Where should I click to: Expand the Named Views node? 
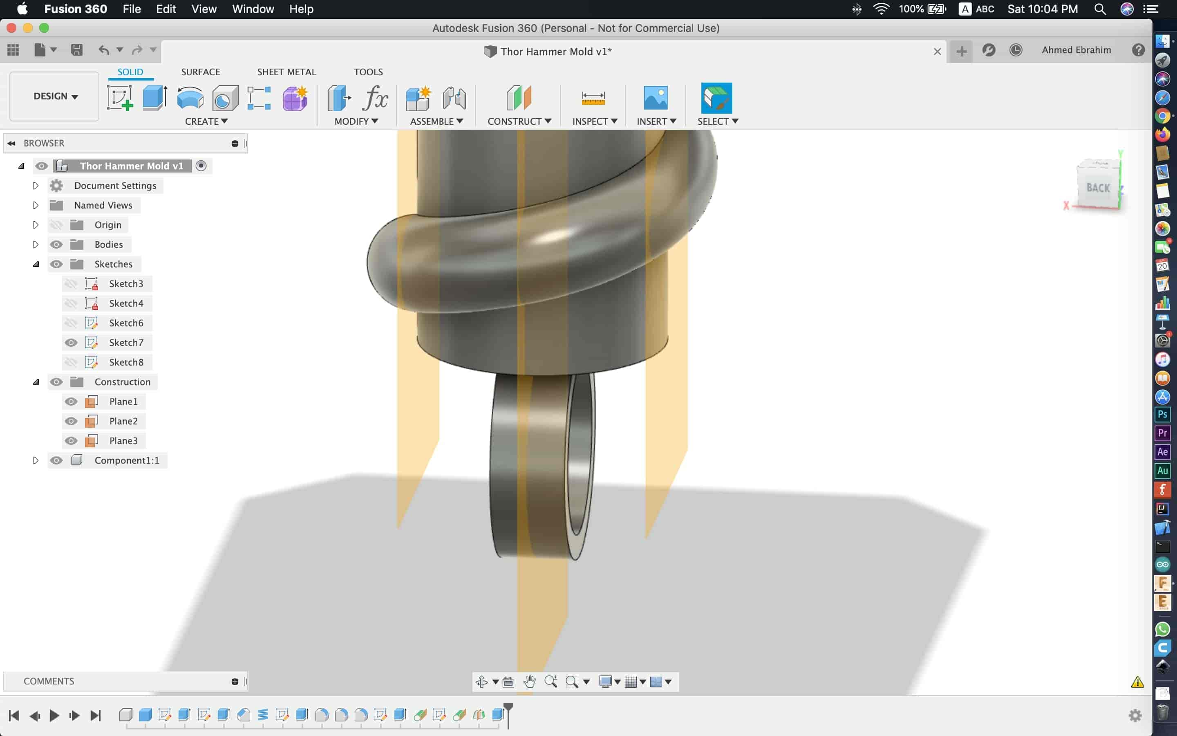[36, 205]
